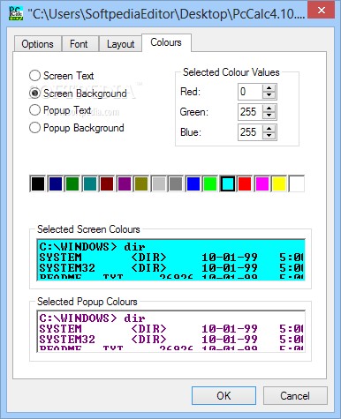341x419 pixels.
Task: Close the PcCalc properties dialog
Action: 321,11
